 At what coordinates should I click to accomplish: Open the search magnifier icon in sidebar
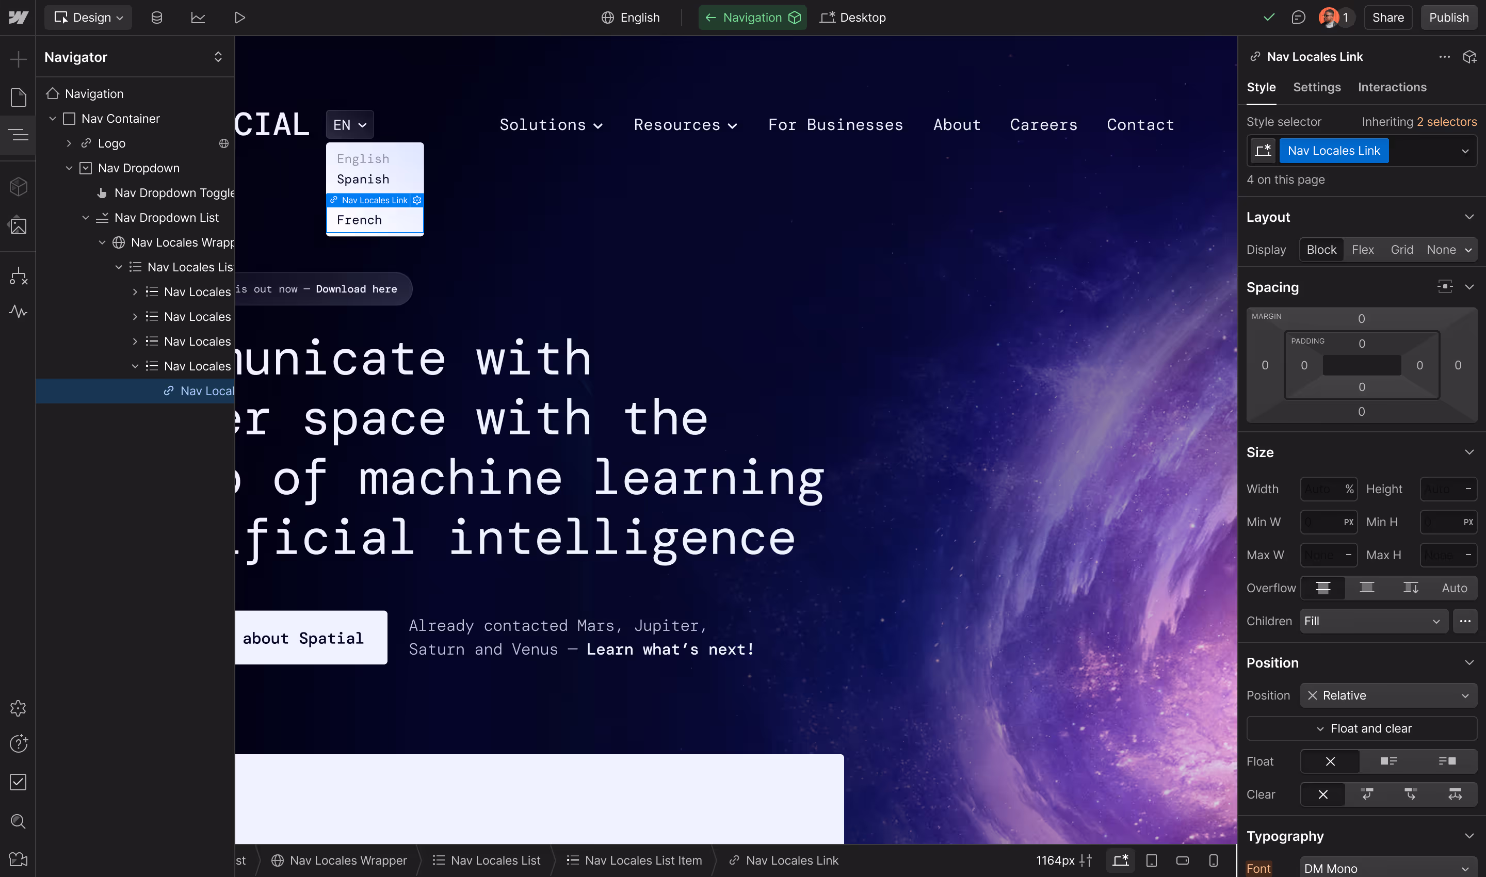19,821
